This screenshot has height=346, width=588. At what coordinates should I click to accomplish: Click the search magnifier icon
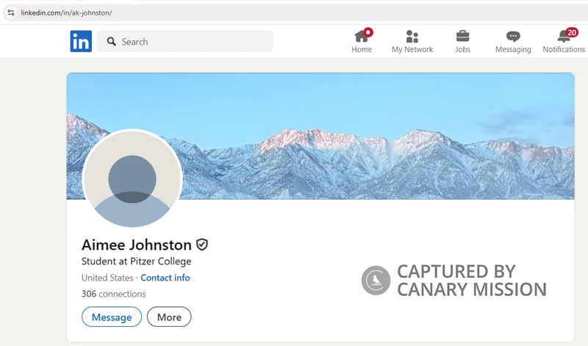[x=111, y=41]
